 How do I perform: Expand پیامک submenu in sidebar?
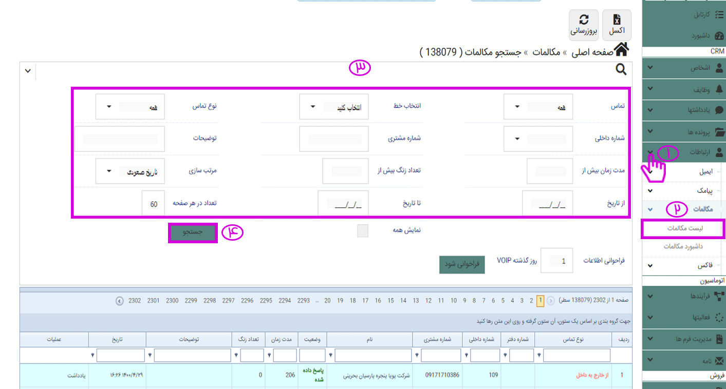650,191
